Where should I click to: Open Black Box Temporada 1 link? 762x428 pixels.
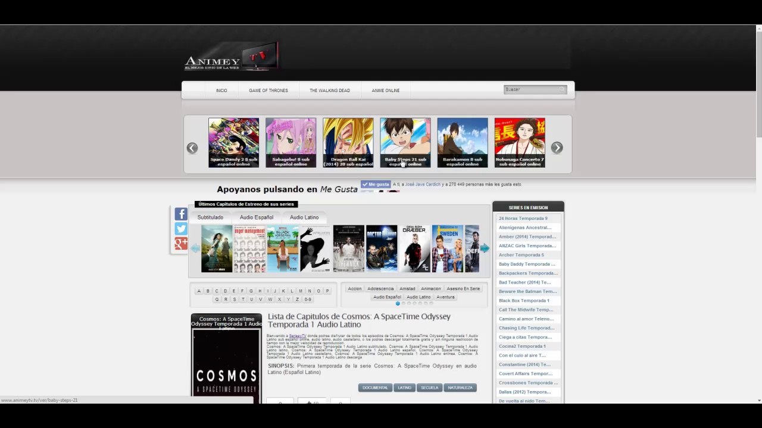click(x=524, y=301)
